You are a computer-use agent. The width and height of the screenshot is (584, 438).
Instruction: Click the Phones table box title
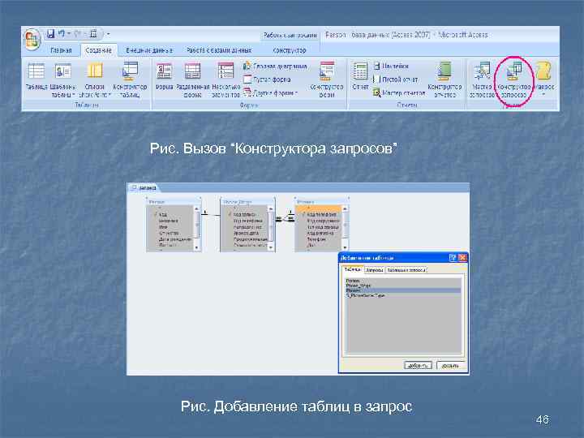click(322, 202)
